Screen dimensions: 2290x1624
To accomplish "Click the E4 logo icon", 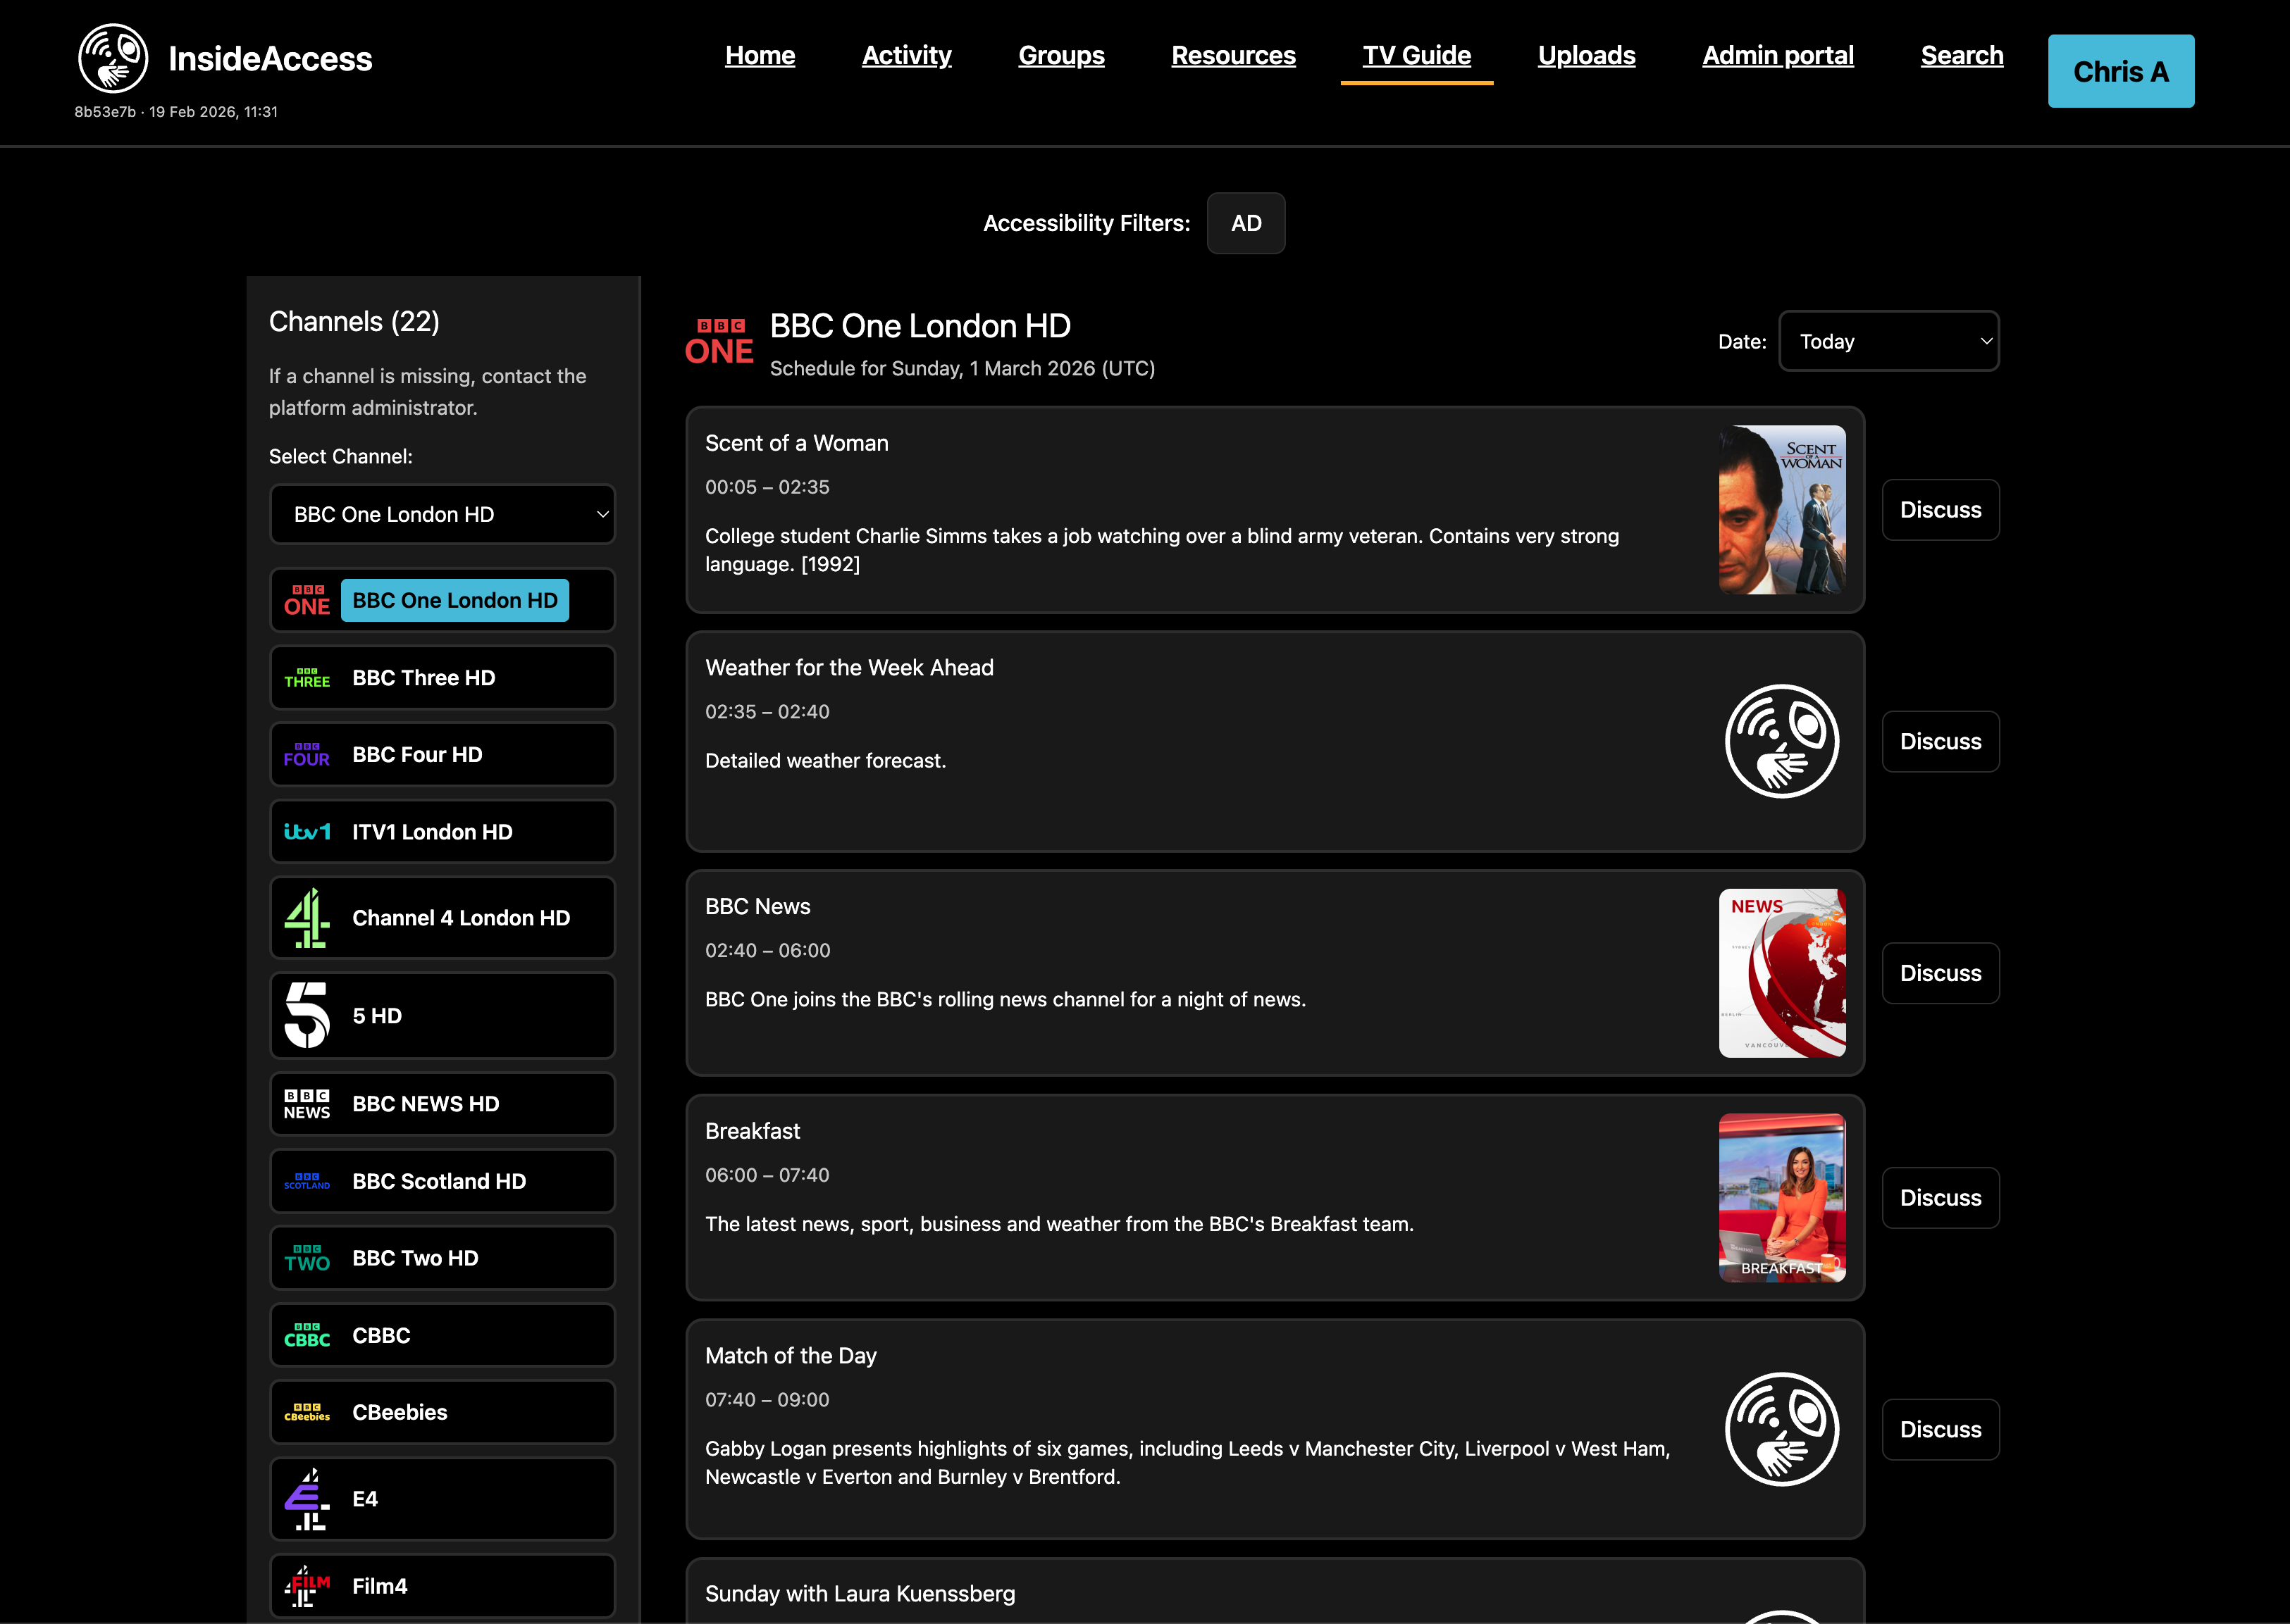I will [306, 1499].
